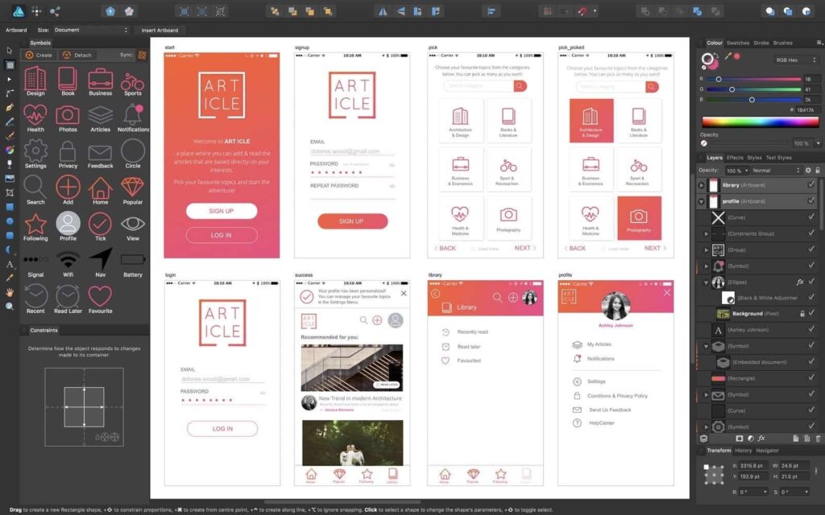825x515 pixels.
Task: Open the Normal blend mode dropdown
Action: tap(776, 169)
